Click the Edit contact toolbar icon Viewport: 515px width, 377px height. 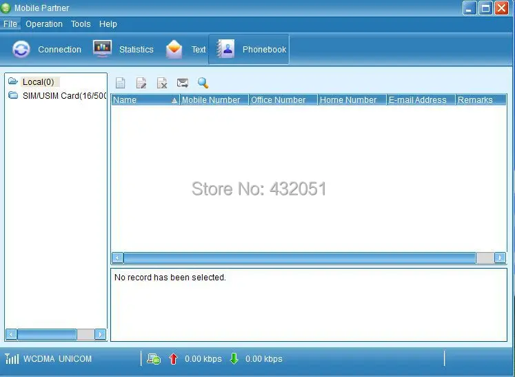(141, 83)
